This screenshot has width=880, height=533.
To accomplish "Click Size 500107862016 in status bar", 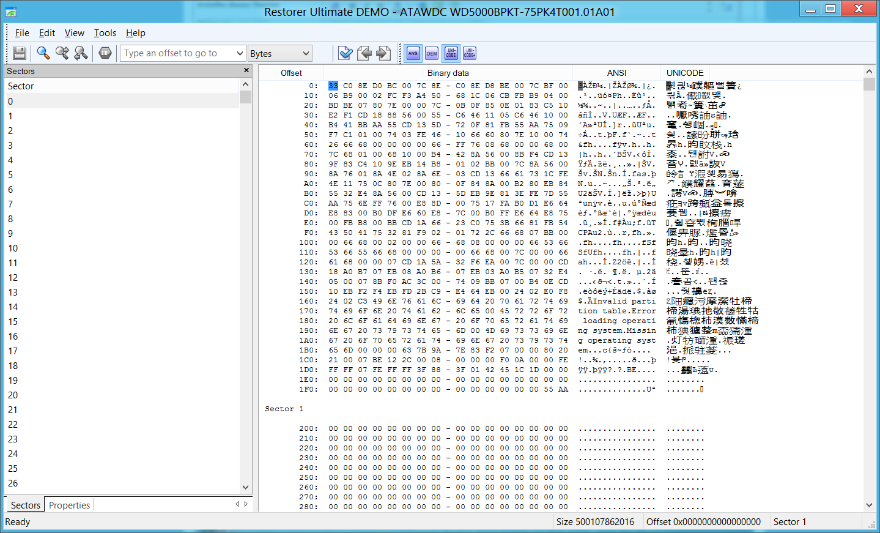I will [595, 522].
